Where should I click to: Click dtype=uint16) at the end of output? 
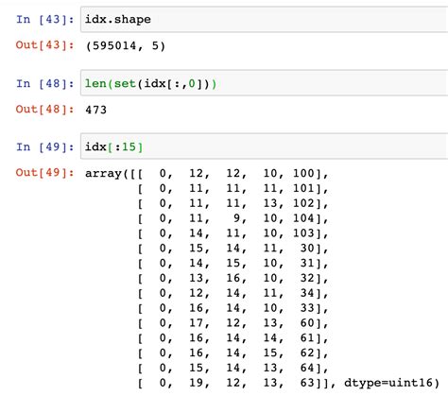point(391,383)
